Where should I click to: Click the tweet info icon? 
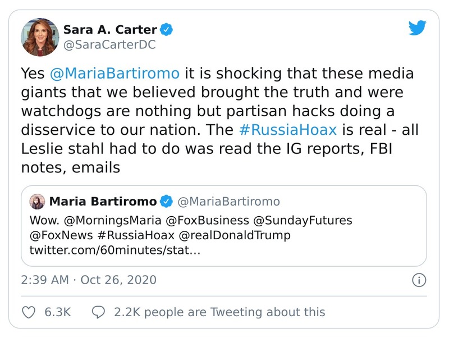(x=419, y=280)
